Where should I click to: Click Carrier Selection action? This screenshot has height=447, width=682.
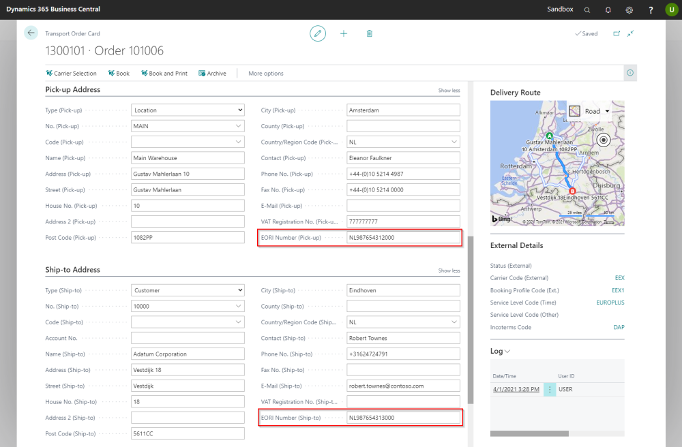[71, 74]
